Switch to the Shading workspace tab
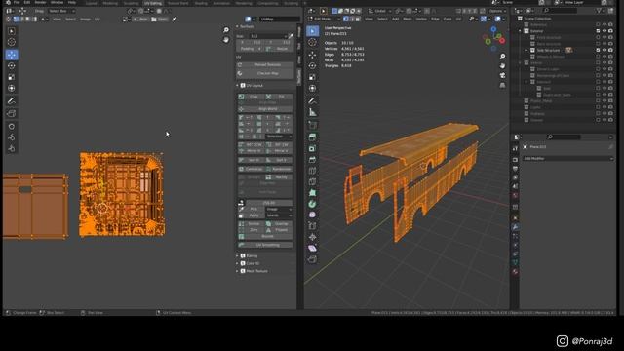 pos(201,3)
